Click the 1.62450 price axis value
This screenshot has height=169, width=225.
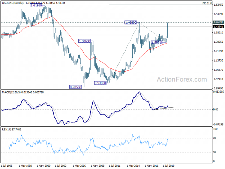(218, 5)
